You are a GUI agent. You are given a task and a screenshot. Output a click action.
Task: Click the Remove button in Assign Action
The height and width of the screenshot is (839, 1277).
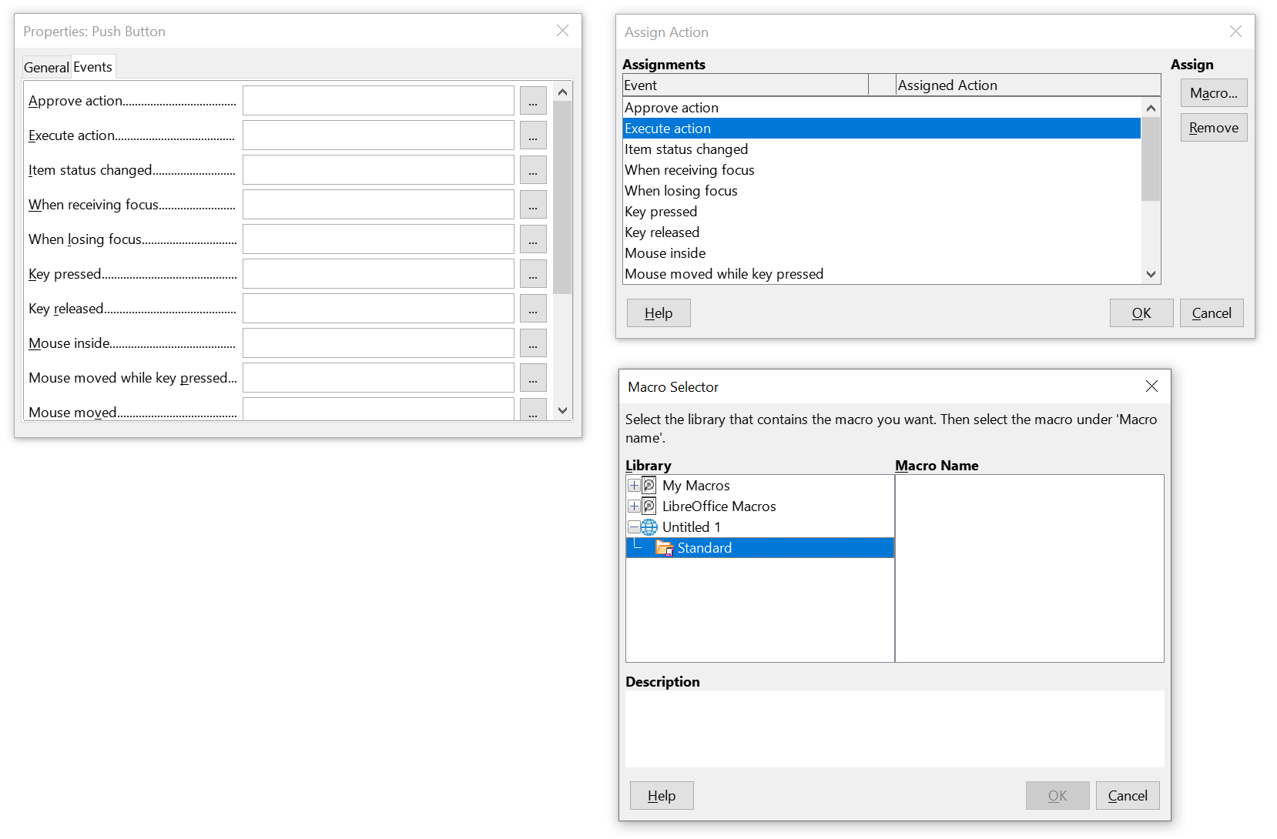tap(1214, 128)
